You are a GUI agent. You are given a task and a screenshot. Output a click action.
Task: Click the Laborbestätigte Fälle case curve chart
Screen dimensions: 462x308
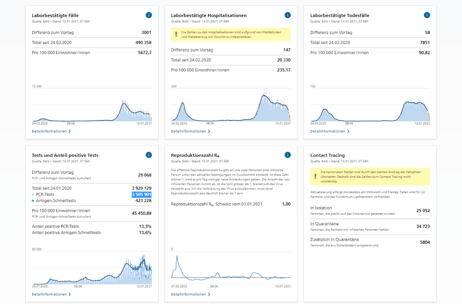pyautogui.click(x=92, y=105)
